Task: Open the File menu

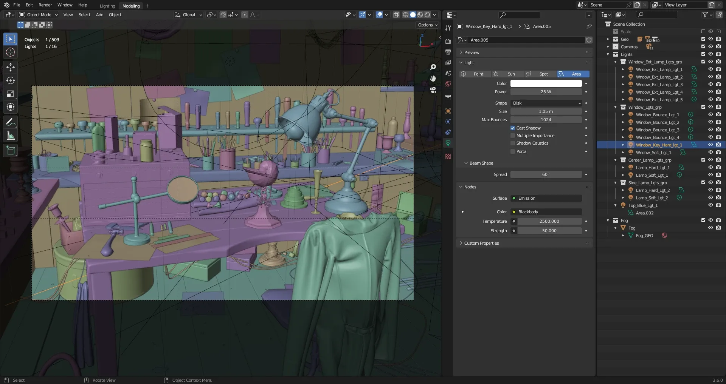Action: click(17, 5)
